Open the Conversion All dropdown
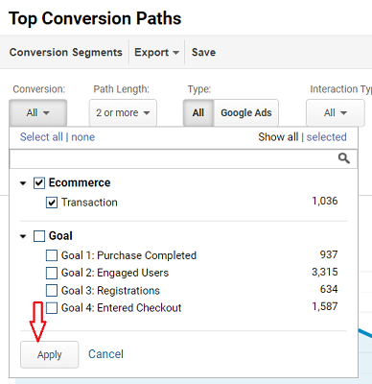Screen dimensions: 372x384 [37, 112]
